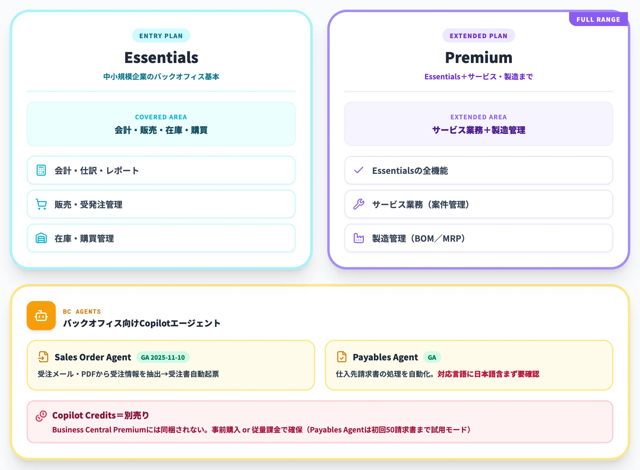Click the BC AGENTS section label

click(82, 312)
